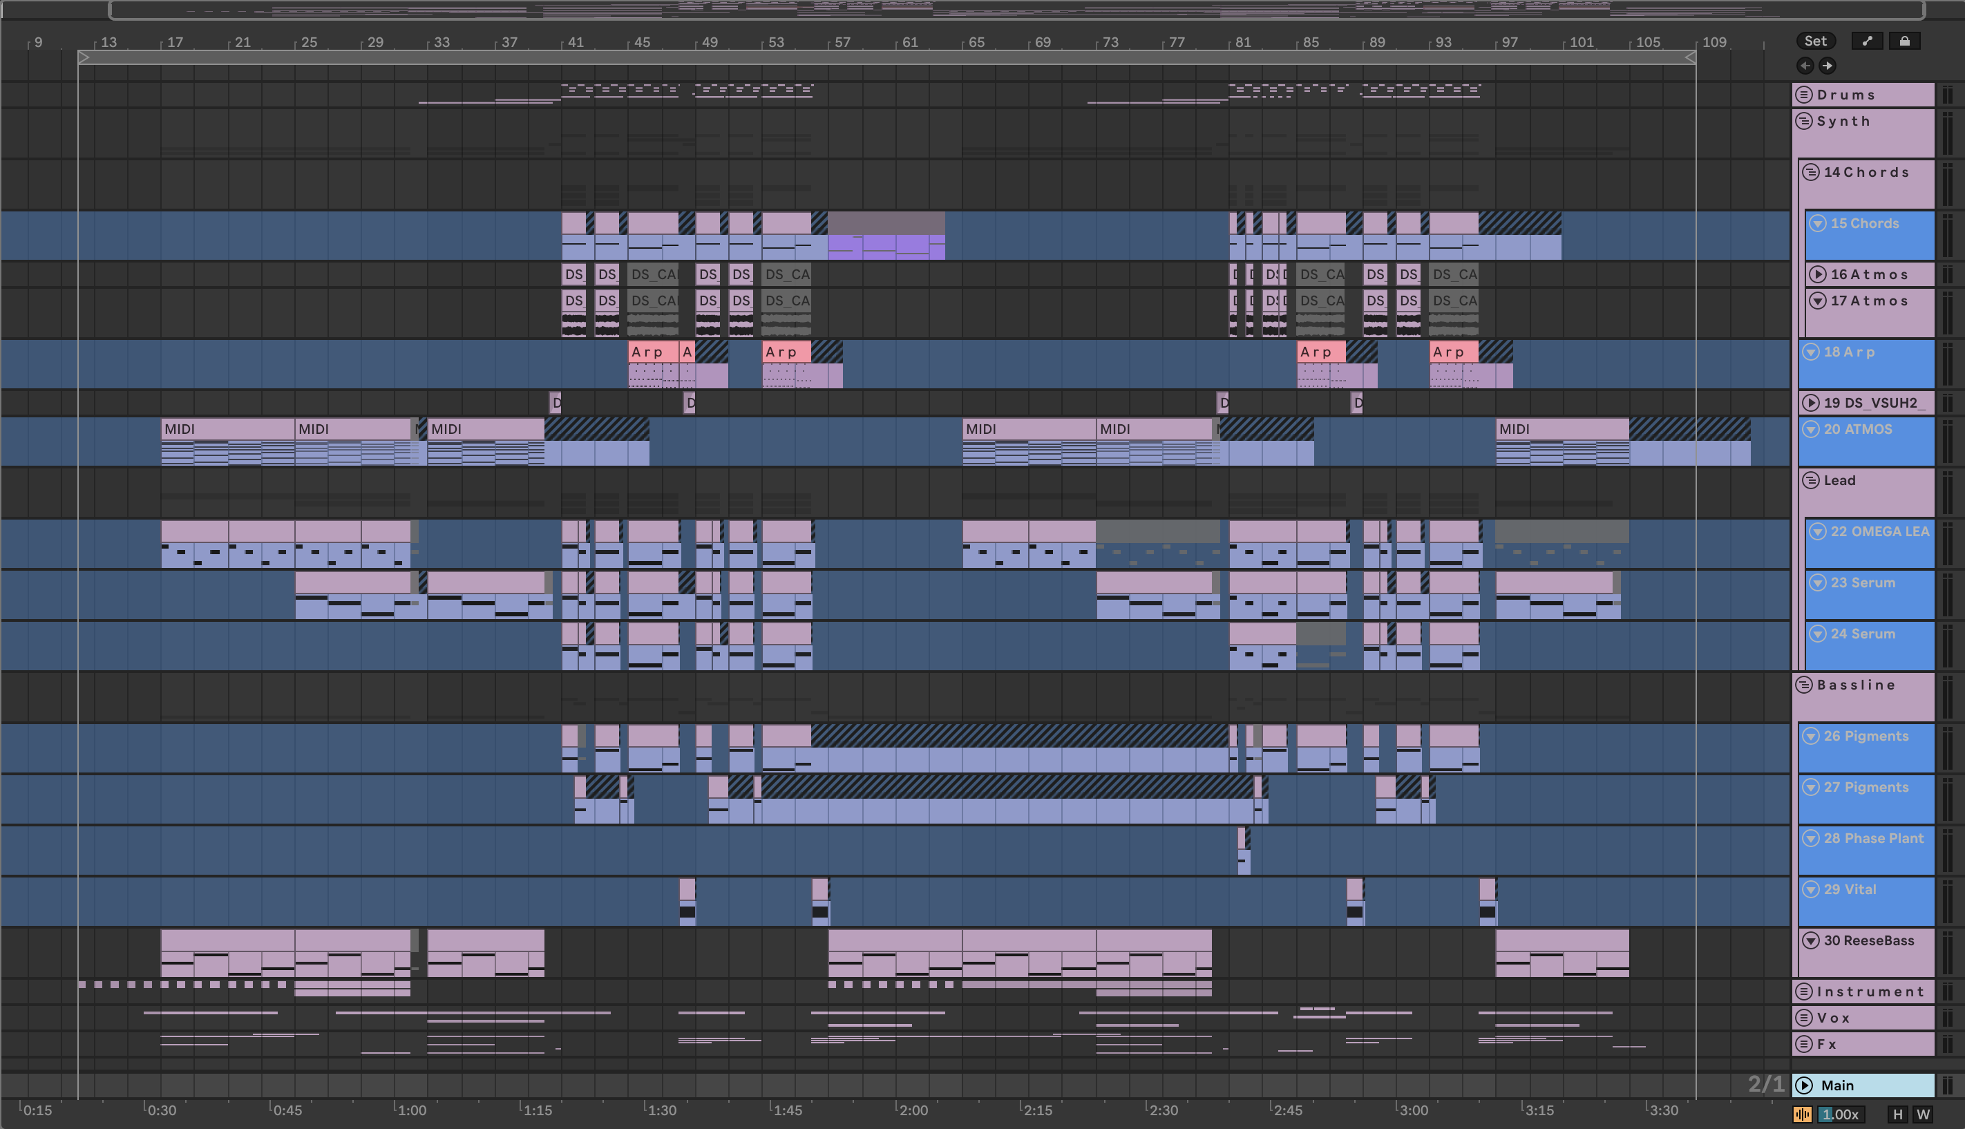
Task: Jump to previous locator arrow
Action: [x=1805, y=66]
